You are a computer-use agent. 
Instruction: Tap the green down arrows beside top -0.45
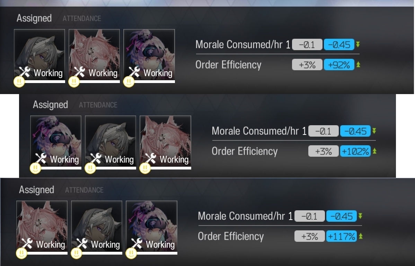358,44
